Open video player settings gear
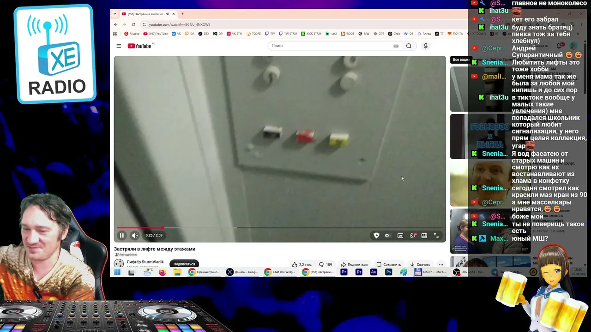591x332 pixels. point(412,236)
